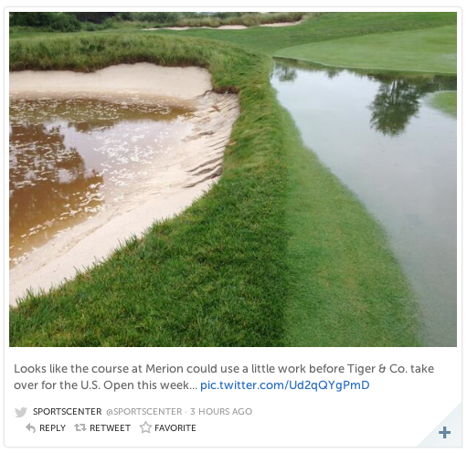The image size is (467, 453).
Task: Click the reply arrow icon
Action: [x=30, y=427]
